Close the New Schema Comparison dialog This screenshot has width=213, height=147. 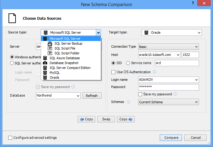pyautogui.click(x=204, y=3)
